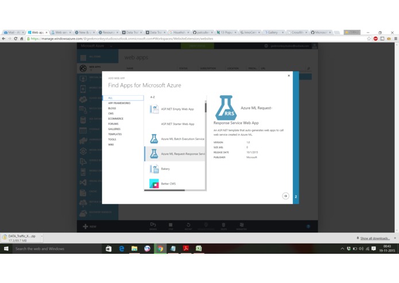Open Adobe Reader icon in taskbar
This screenshot has height=283, width=399.
point(186,249)
